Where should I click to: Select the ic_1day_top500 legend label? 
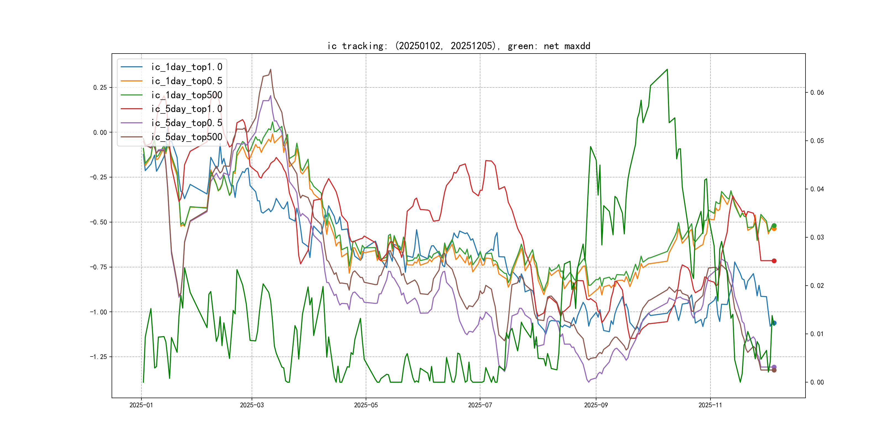pyautogui.click(x=186, y=95)
